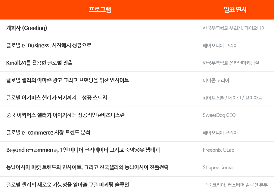Screen dimensions: 274x194
Task: Click 페이오니아 코리아 beside e-Business session
Action: coord(220,45)
